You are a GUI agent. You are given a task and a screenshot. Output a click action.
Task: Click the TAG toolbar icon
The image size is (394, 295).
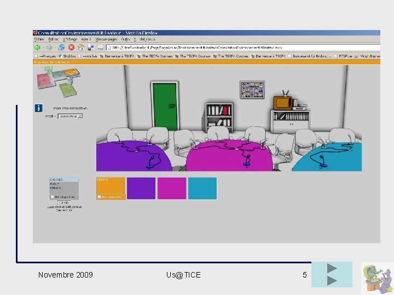[100, 48]
